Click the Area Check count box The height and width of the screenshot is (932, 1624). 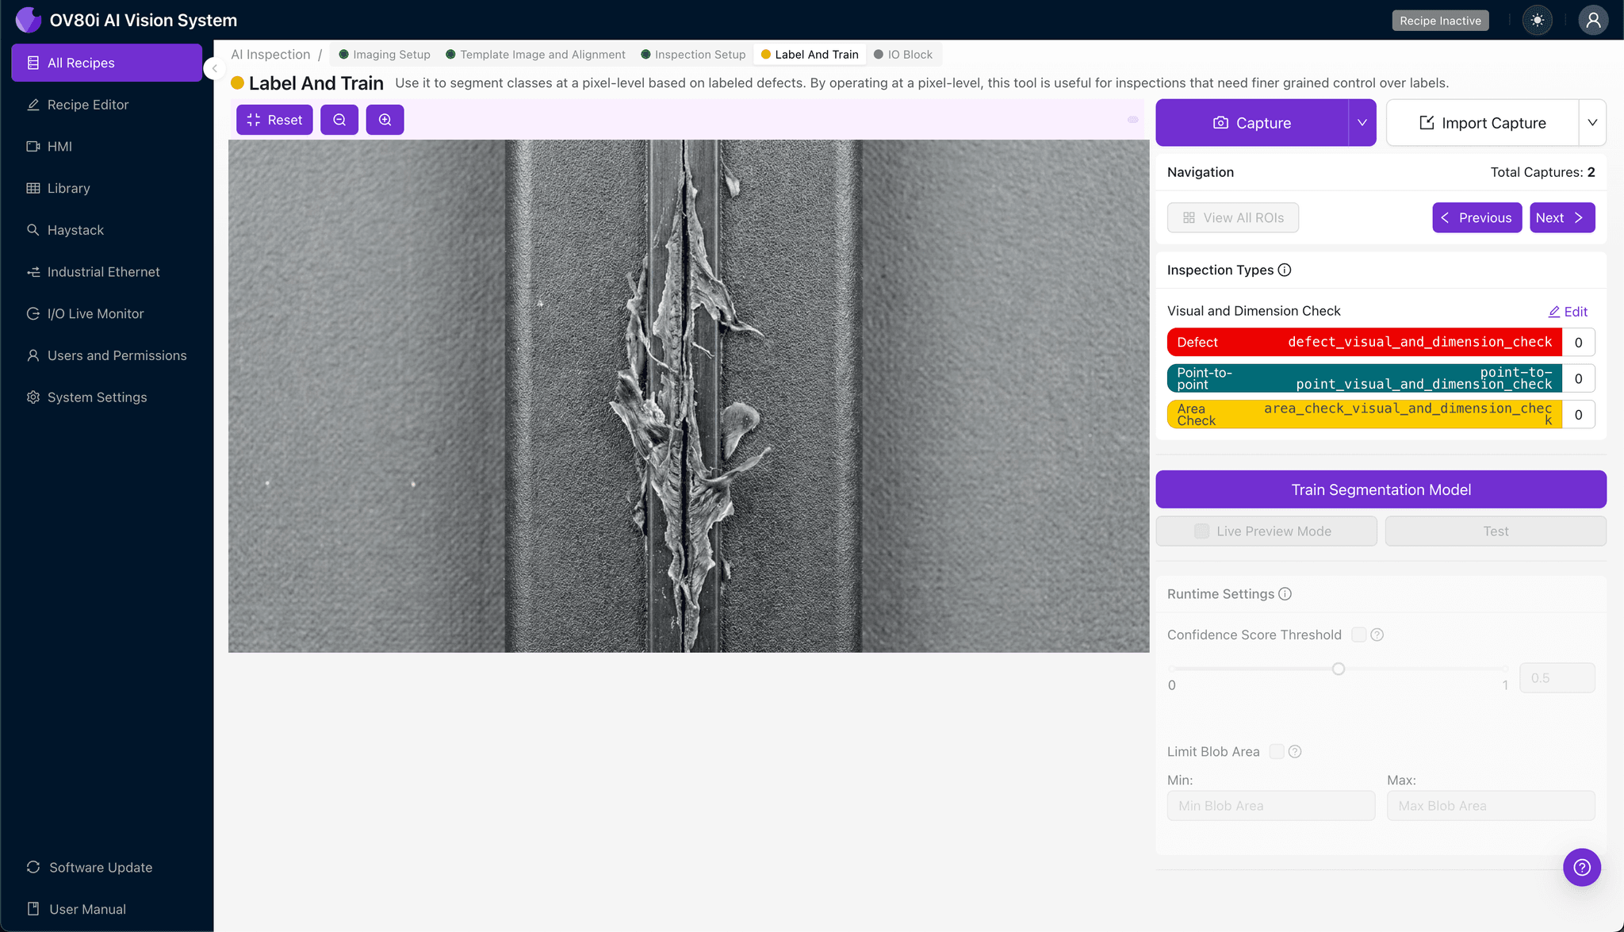(1578, 414)
